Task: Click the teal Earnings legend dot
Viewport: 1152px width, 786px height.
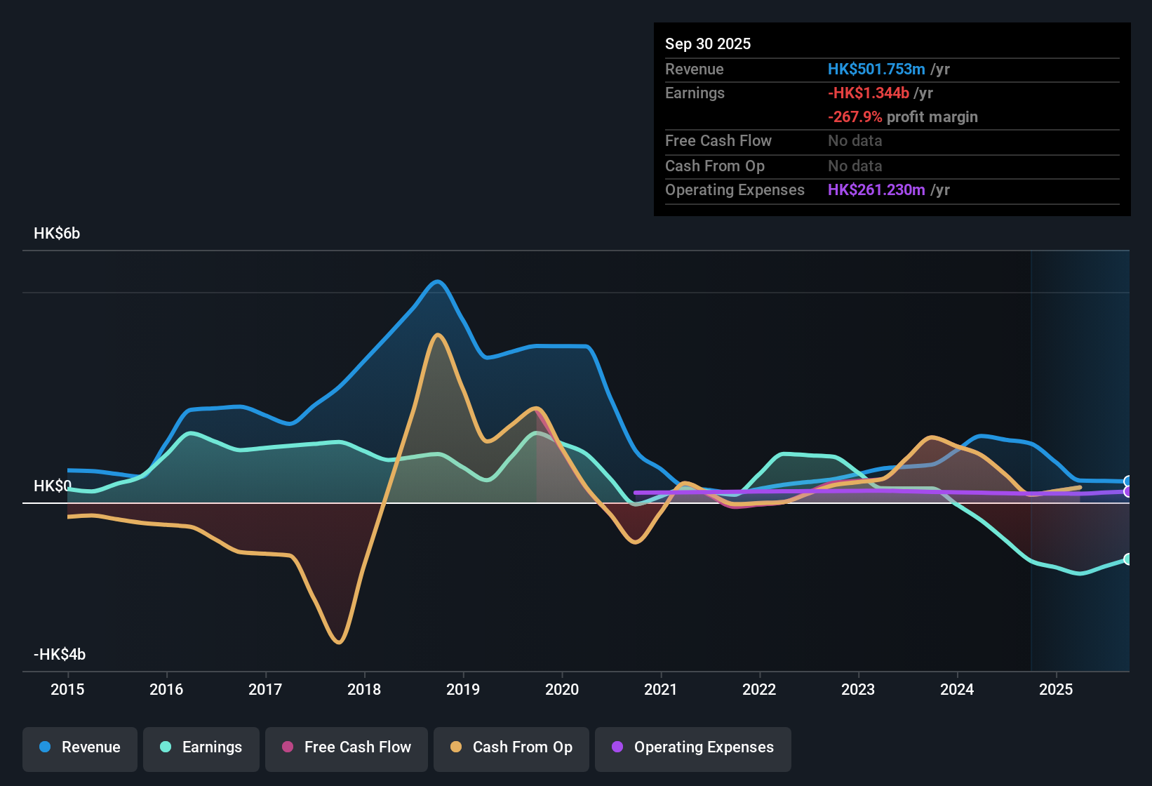Action: (x=166, y=747)
